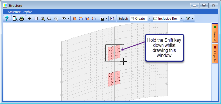Switch to isometric cube view

click(74, 19)
